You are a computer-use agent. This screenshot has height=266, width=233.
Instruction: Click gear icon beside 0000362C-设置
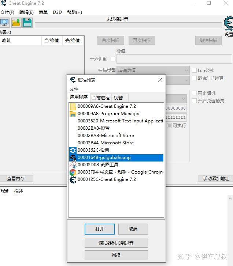pos(73,150)
